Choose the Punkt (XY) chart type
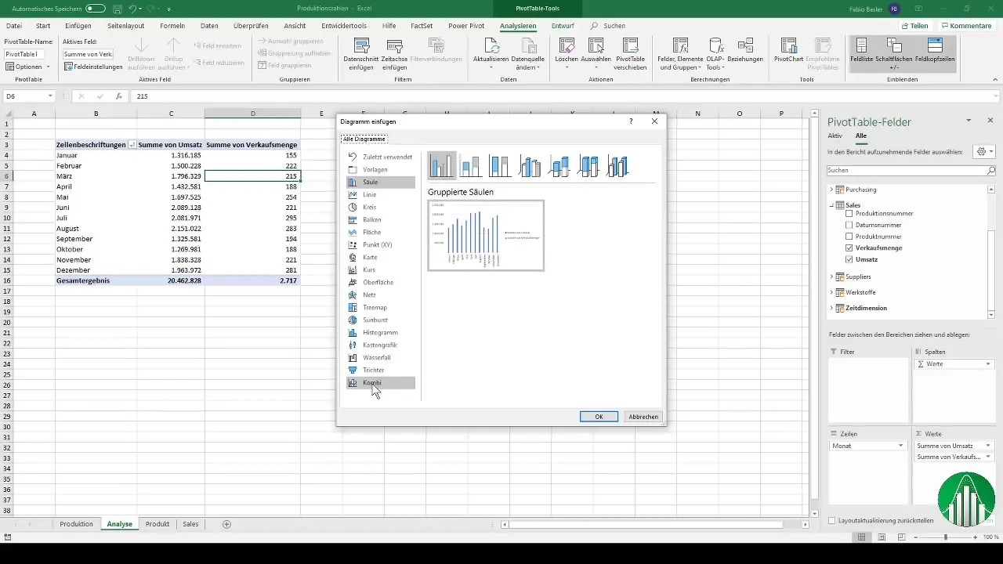 [380, 244]
